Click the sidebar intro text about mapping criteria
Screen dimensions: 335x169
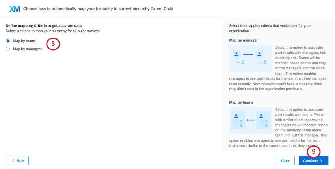(x=270, y=28)
